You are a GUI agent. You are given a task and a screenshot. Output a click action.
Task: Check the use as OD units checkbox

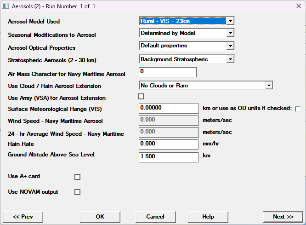pyautogui.click(x=298, y=109)
